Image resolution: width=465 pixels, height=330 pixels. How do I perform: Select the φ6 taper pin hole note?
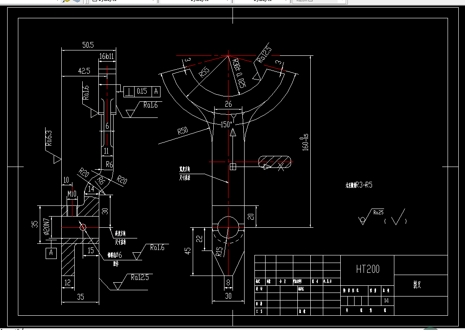114,255
